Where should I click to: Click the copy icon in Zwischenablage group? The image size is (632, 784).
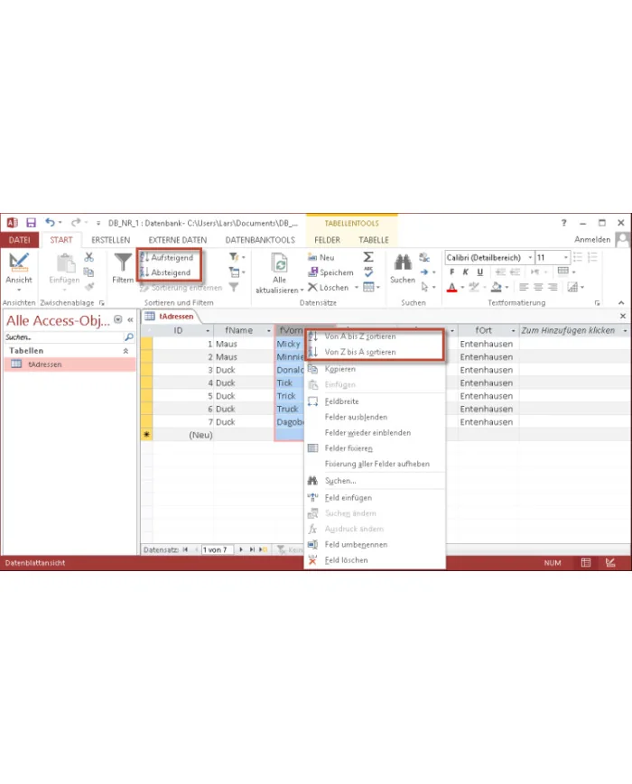tap(88, 272)
